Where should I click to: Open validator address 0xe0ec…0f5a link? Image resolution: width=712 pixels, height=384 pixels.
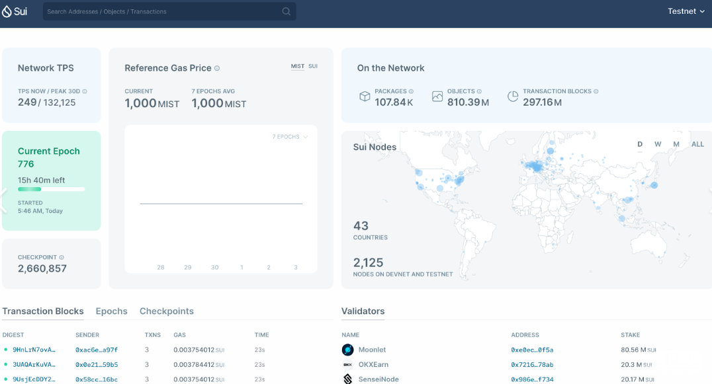pos(532,350)
